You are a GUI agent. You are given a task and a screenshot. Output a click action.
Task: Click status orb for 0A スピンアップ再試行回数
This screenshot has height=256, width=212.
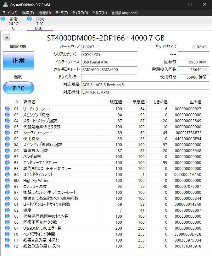[7, 144]
